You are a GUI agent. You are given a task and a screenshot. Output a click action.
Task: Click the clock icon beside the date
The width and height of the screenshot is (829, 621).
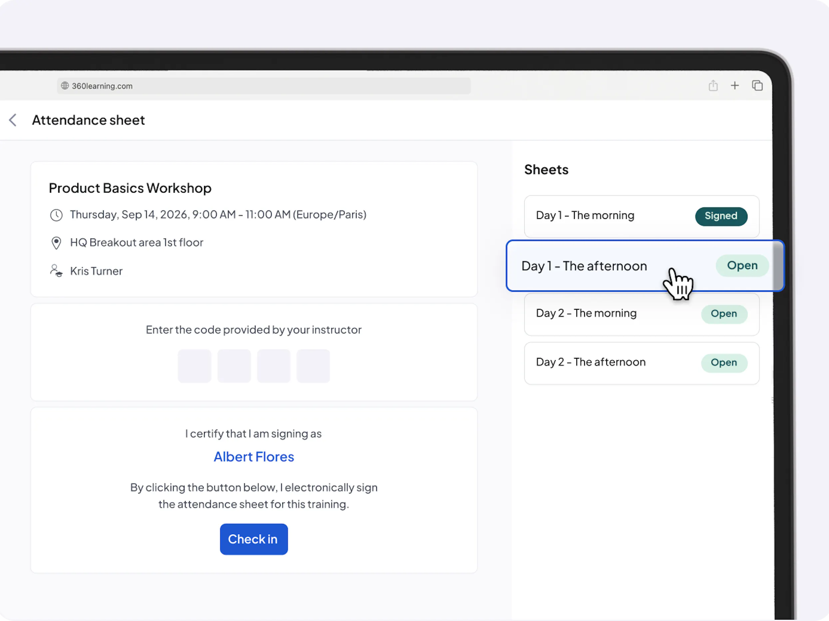coord(56,215)
